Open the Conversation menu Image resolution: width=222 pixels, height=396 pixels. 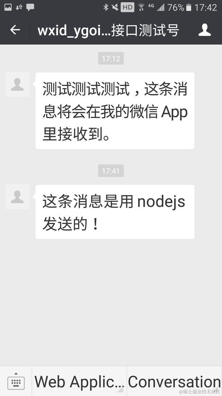click(174, 381)
